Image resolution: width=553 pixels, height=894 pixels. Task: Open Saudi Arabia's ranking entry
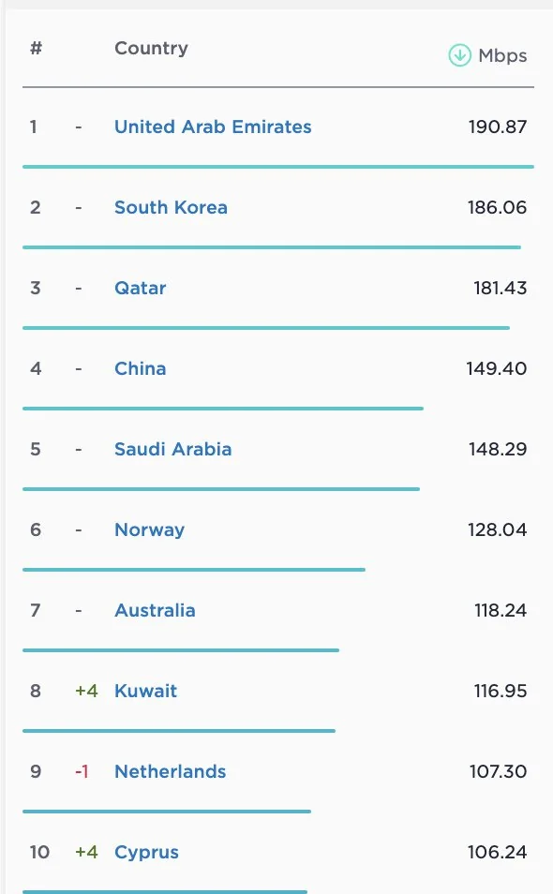click(x=172, y=449)
